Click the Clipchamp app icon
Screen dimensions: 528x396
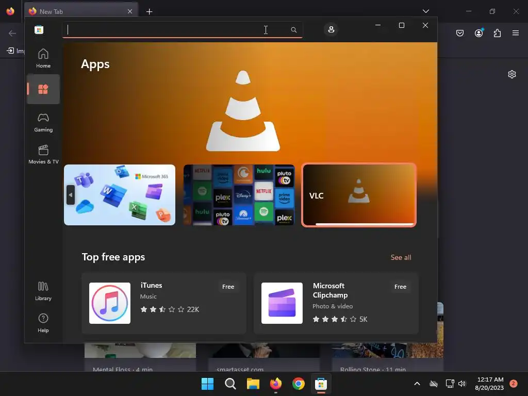coord(282,303)
